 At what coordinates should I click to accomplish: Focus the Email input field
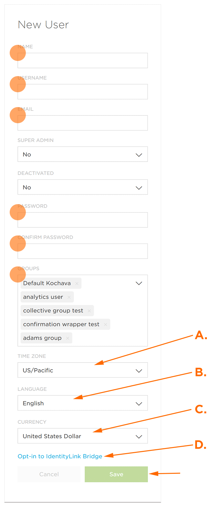[83, 123]
